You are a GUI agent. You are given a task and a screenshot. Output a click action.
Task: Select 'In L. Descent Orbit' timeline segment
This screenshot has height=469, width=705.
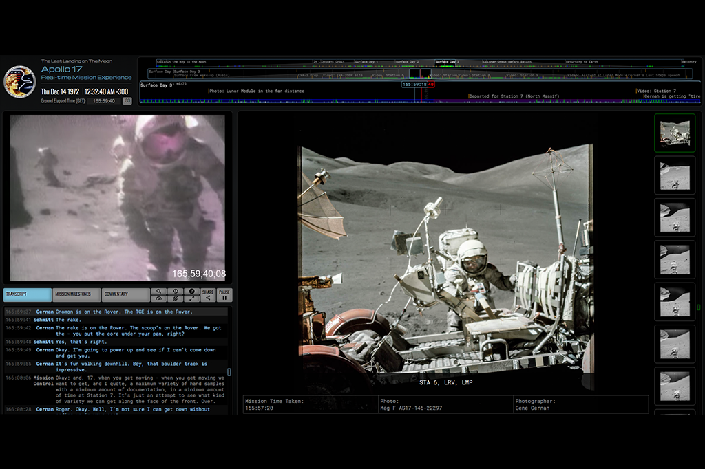click(328, 61)
